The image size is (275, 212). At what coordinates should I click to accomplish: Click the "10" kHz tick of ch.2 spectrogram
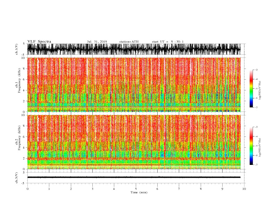[x=23, y=115]
